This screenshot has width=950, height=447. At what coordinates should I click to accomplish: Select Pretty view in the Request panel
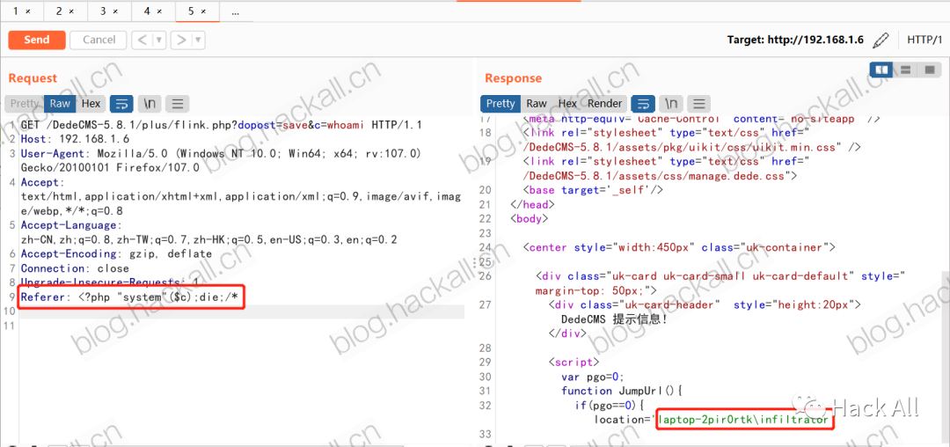(25, 104)
